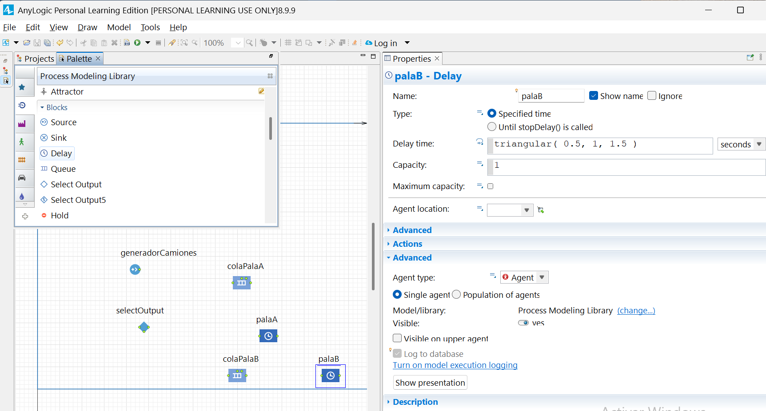The width and height of the screenshot is (766, 411).
Task: Toggle the Visible yes switch
Action: (523, 323)
